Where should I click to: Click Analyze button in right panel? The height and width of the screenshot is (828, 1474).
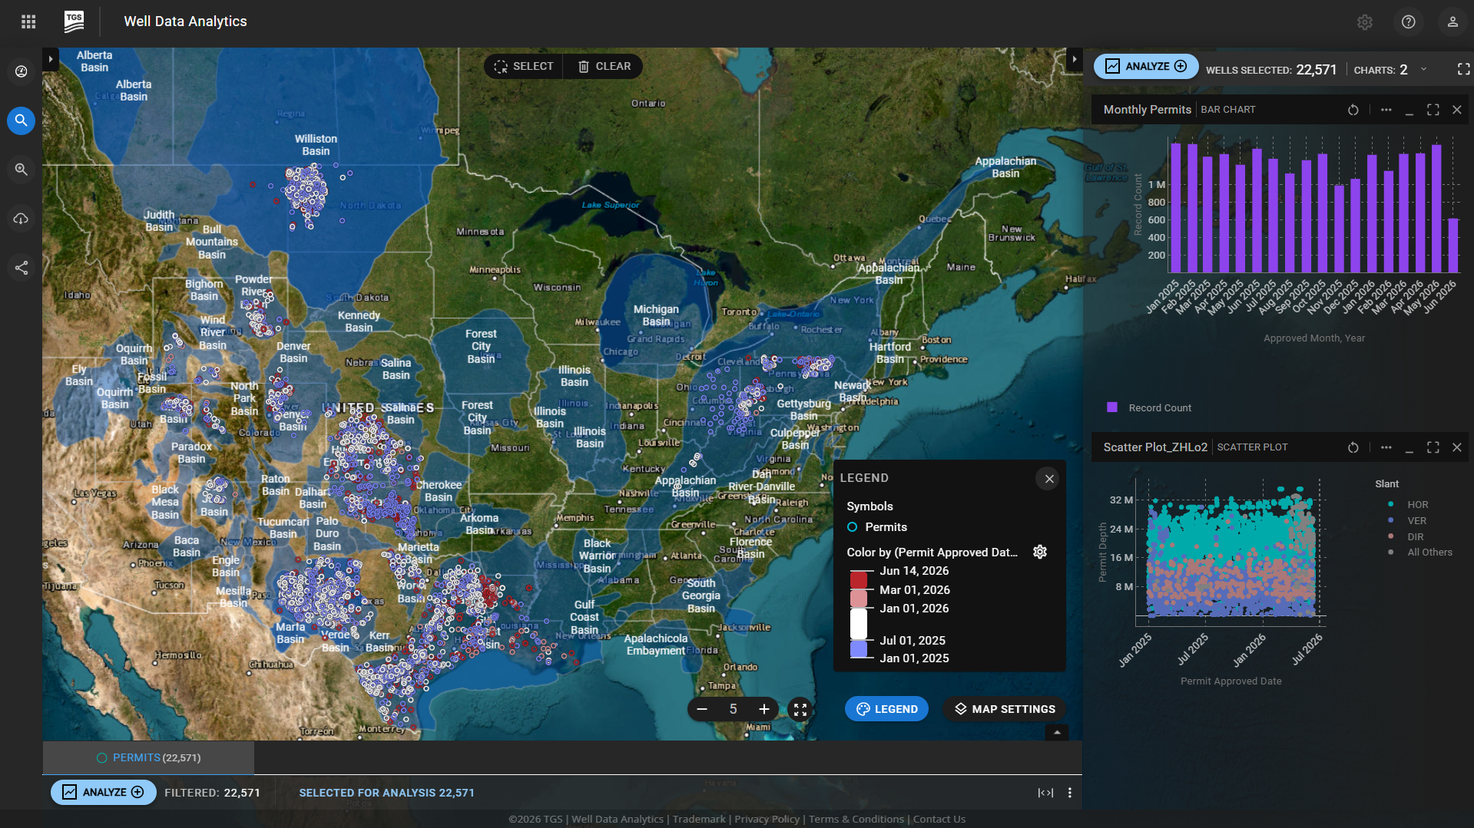[x=1145, y=67]
